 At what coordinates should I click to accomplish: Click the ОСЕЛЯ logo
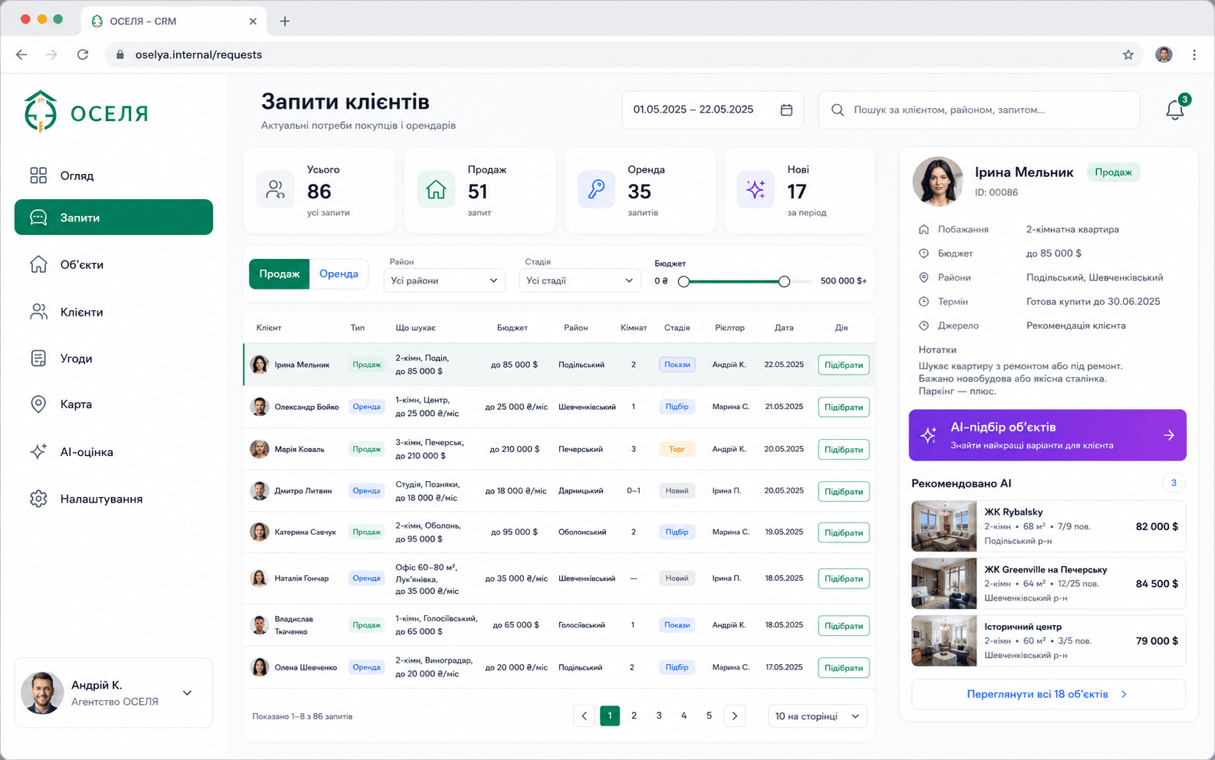pyautogui.click(x=86, y=112)
